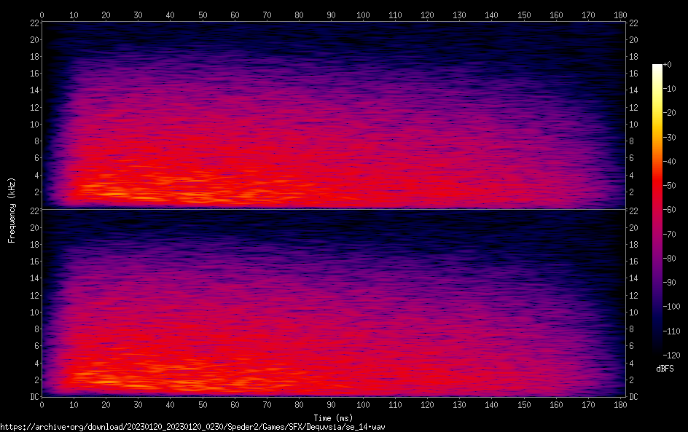The image size is (688, 432).
Task: Select the +0 label on the color scale
Action: coord(668,65)
